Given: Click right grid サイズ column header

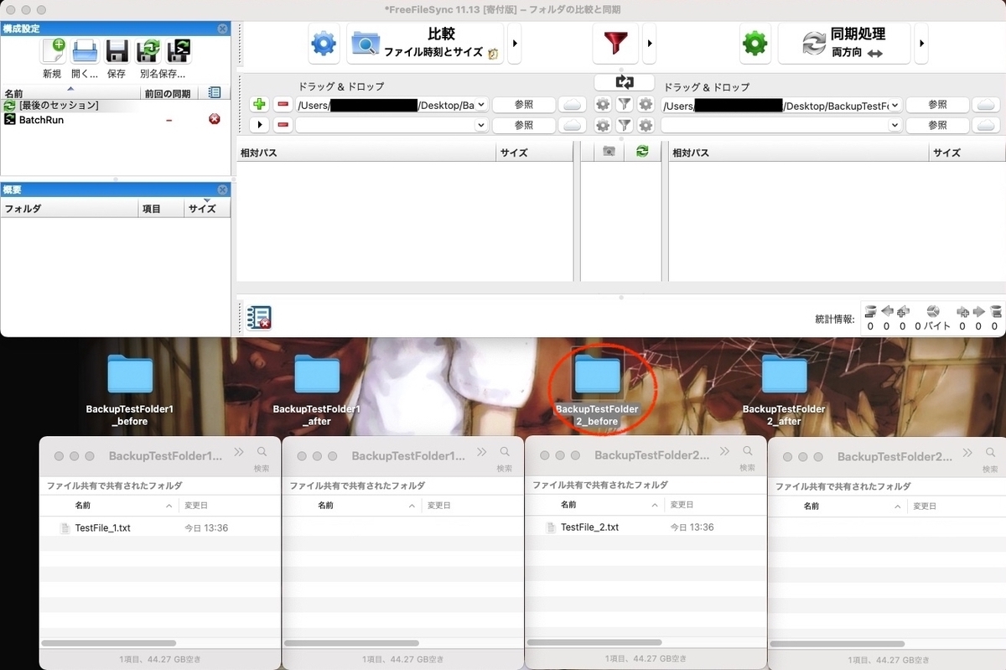Looking at the screenshot, I should click(967, 153).
